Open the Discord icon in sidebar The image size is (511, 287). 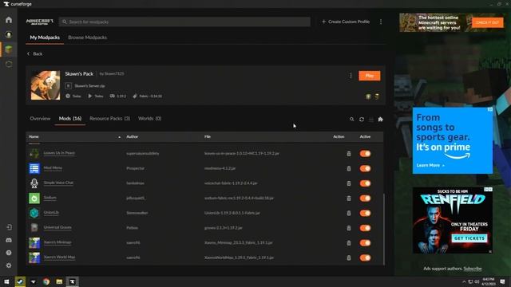coord(9,240)
